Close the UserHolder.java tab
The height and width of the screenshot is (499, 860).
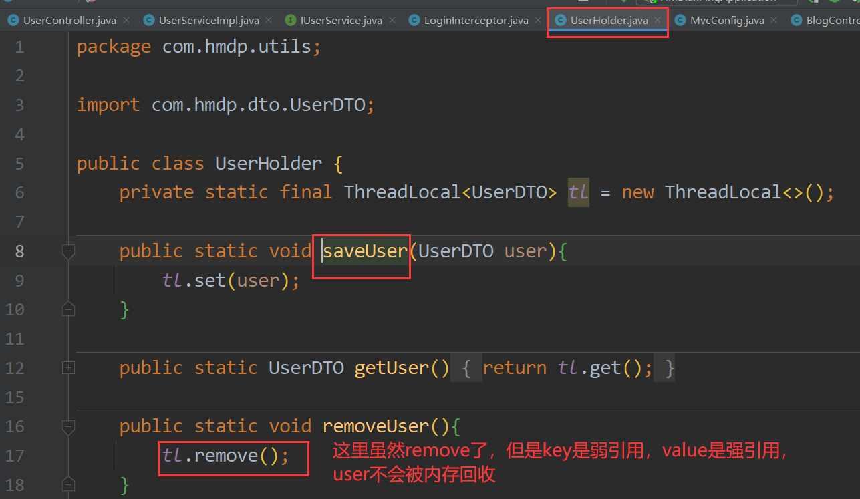tap(658, 21)
